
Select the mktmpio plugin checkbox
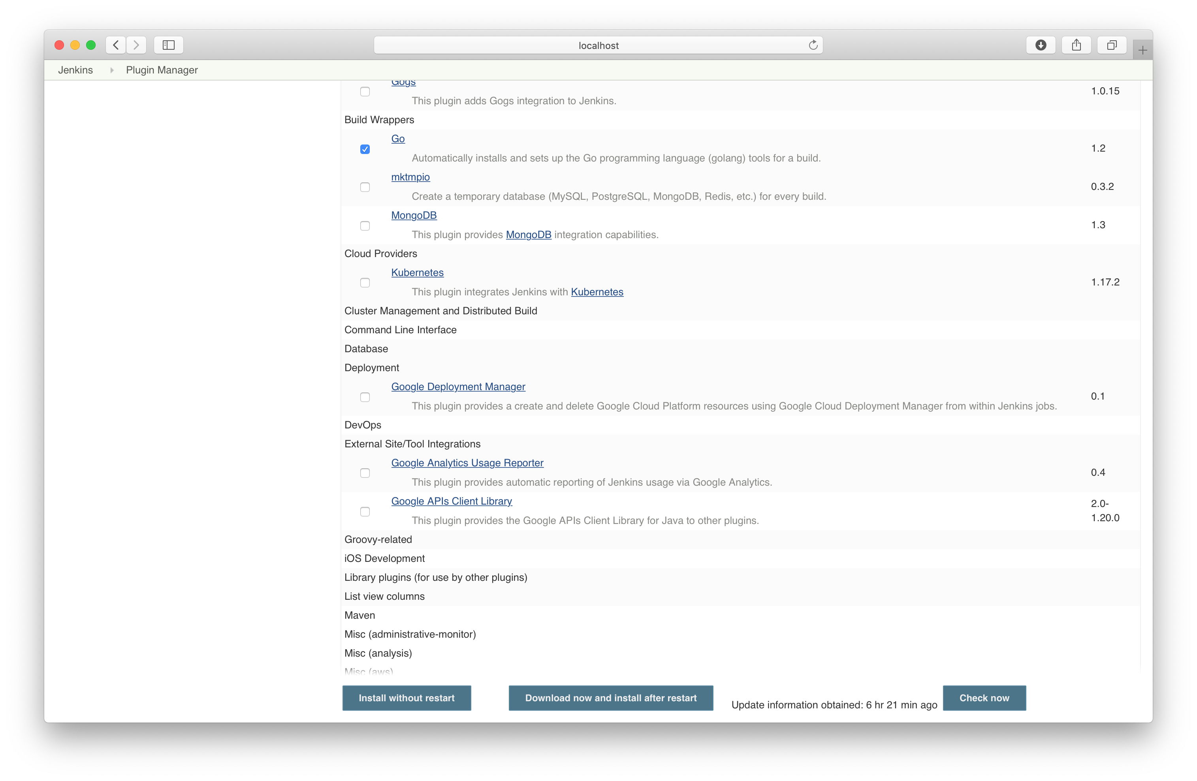coord(365,187)
